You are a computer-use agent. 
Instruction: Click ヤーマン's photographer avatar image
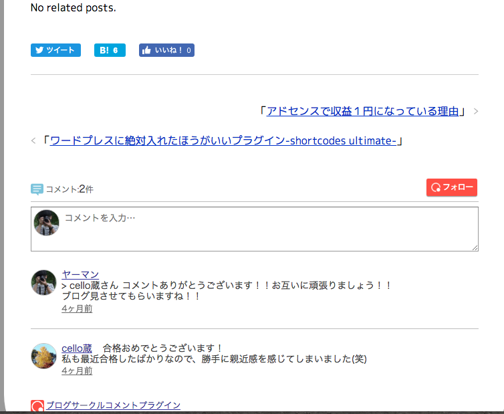point(43,283)
